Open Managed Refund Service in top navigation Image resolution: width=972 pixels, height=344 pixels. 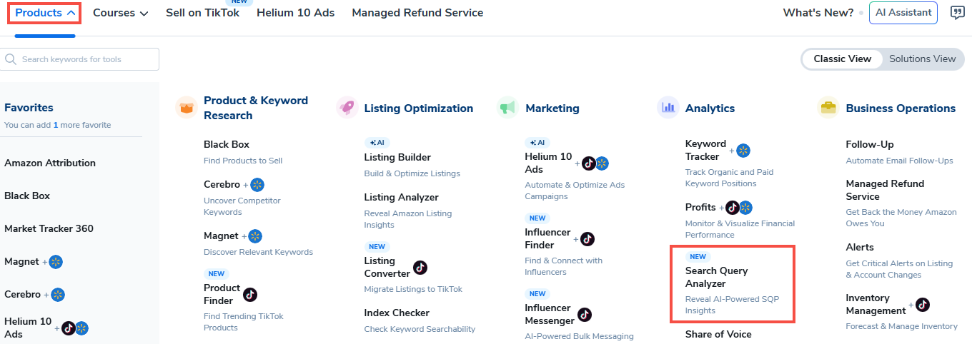[417, 13]
